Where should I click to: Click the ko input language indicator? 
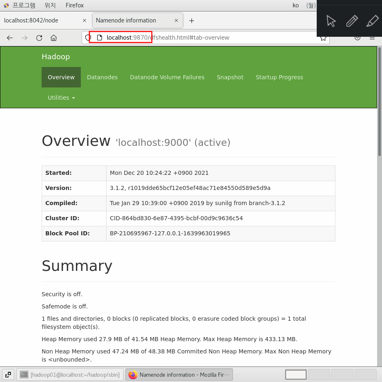click(295, 5)
